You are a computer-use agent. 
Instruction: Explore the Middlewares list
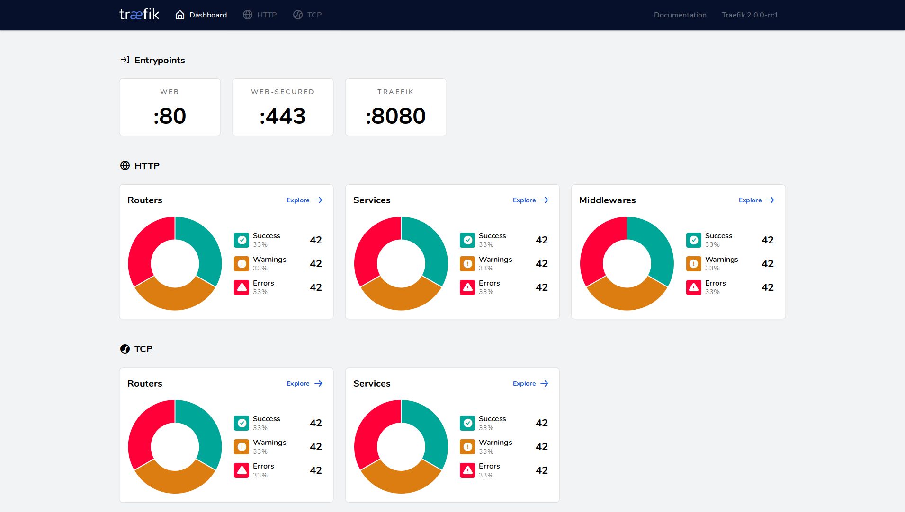pos(755,200)
